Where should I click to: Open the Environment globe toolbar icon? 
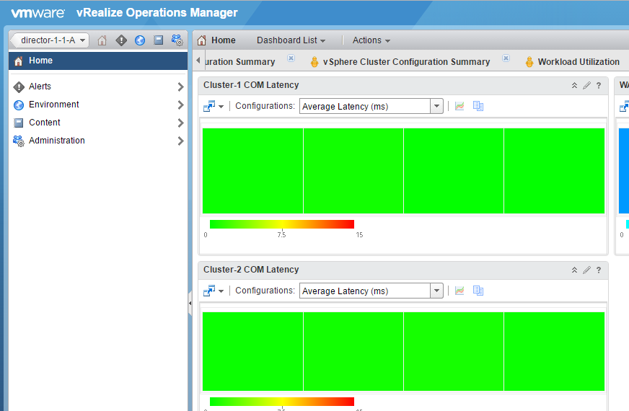[140, 40]
